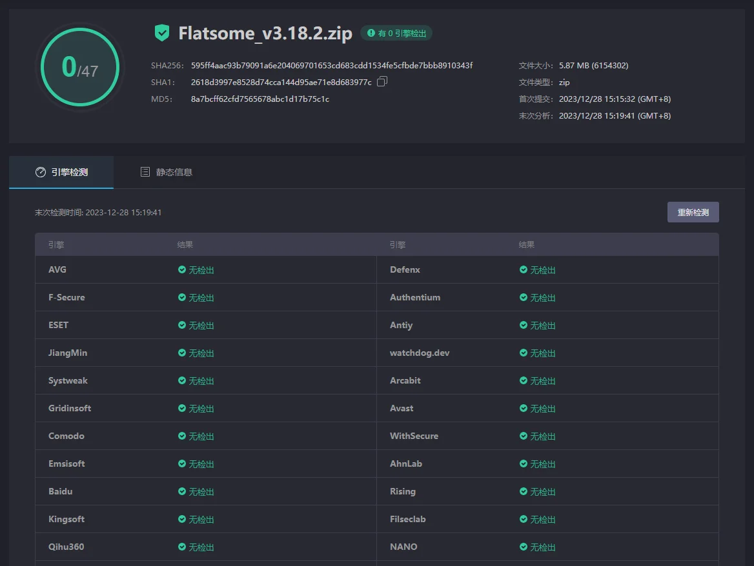
Task: Click the green check icon in AhnLab row
Action: [x=523, y=464]
